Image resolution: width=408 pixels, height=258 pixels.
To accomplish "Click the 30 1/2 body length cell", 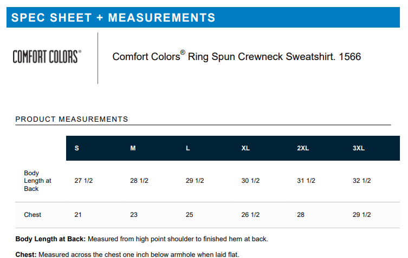I will [x=250, y=181].
